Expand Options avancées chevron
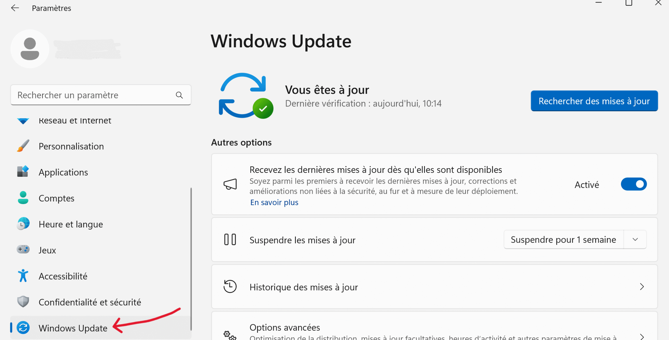This screenshot has width=669, height=340. click(x=642, y=336)
